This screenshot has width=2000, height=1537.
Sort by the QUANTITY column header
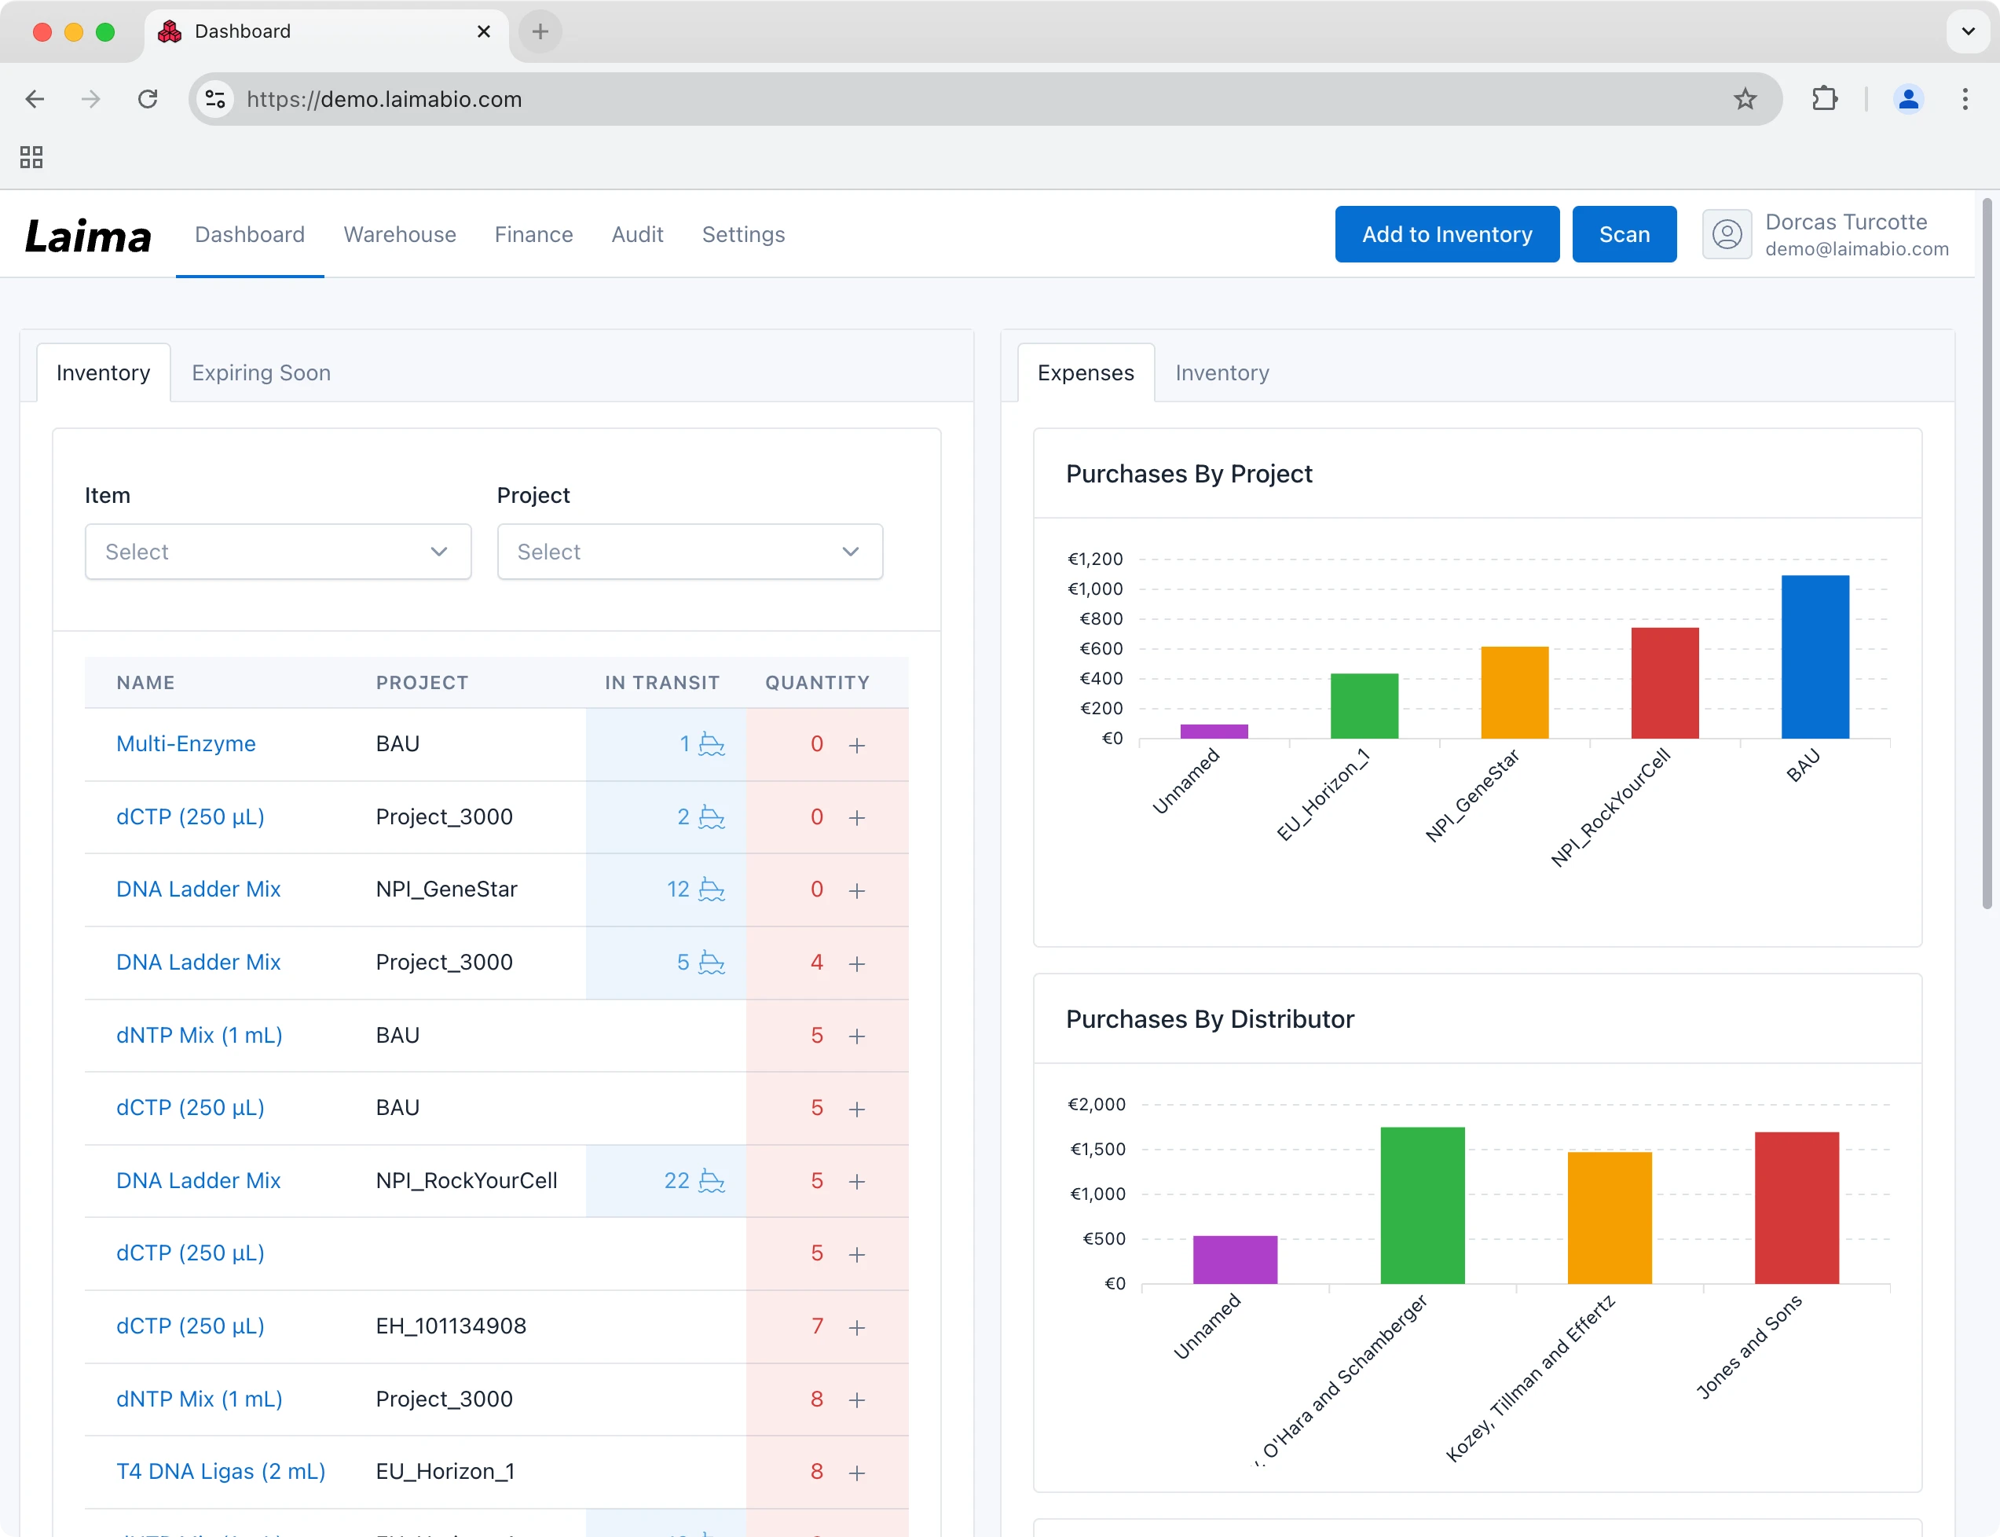click(x=817, y=683)
